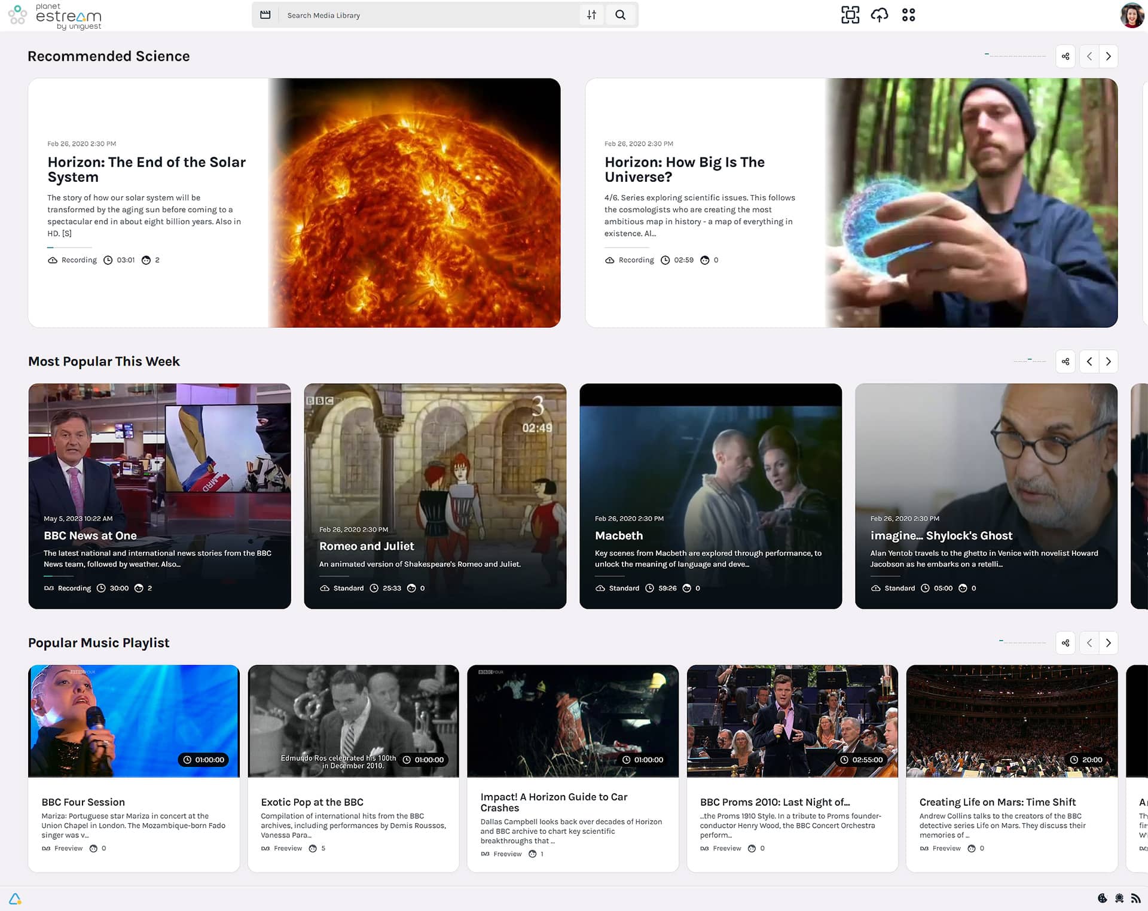Open advanced search filter options
The width and height of the screenshot is (1148, 911).
coord(591,15)
